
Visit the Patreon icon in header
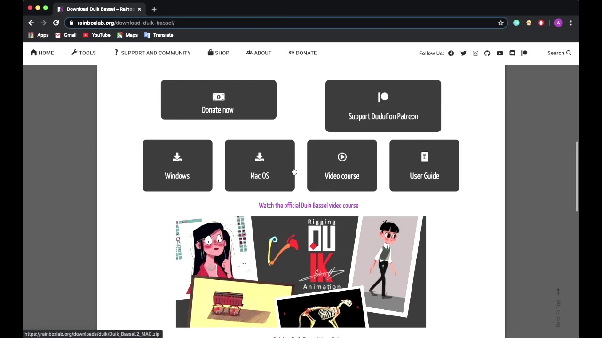[x=524, y=53]
